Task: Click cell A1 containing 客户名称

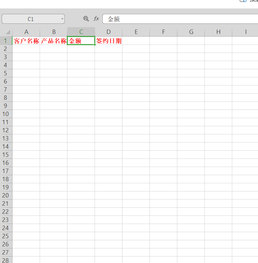Action: tap(26, 41)
